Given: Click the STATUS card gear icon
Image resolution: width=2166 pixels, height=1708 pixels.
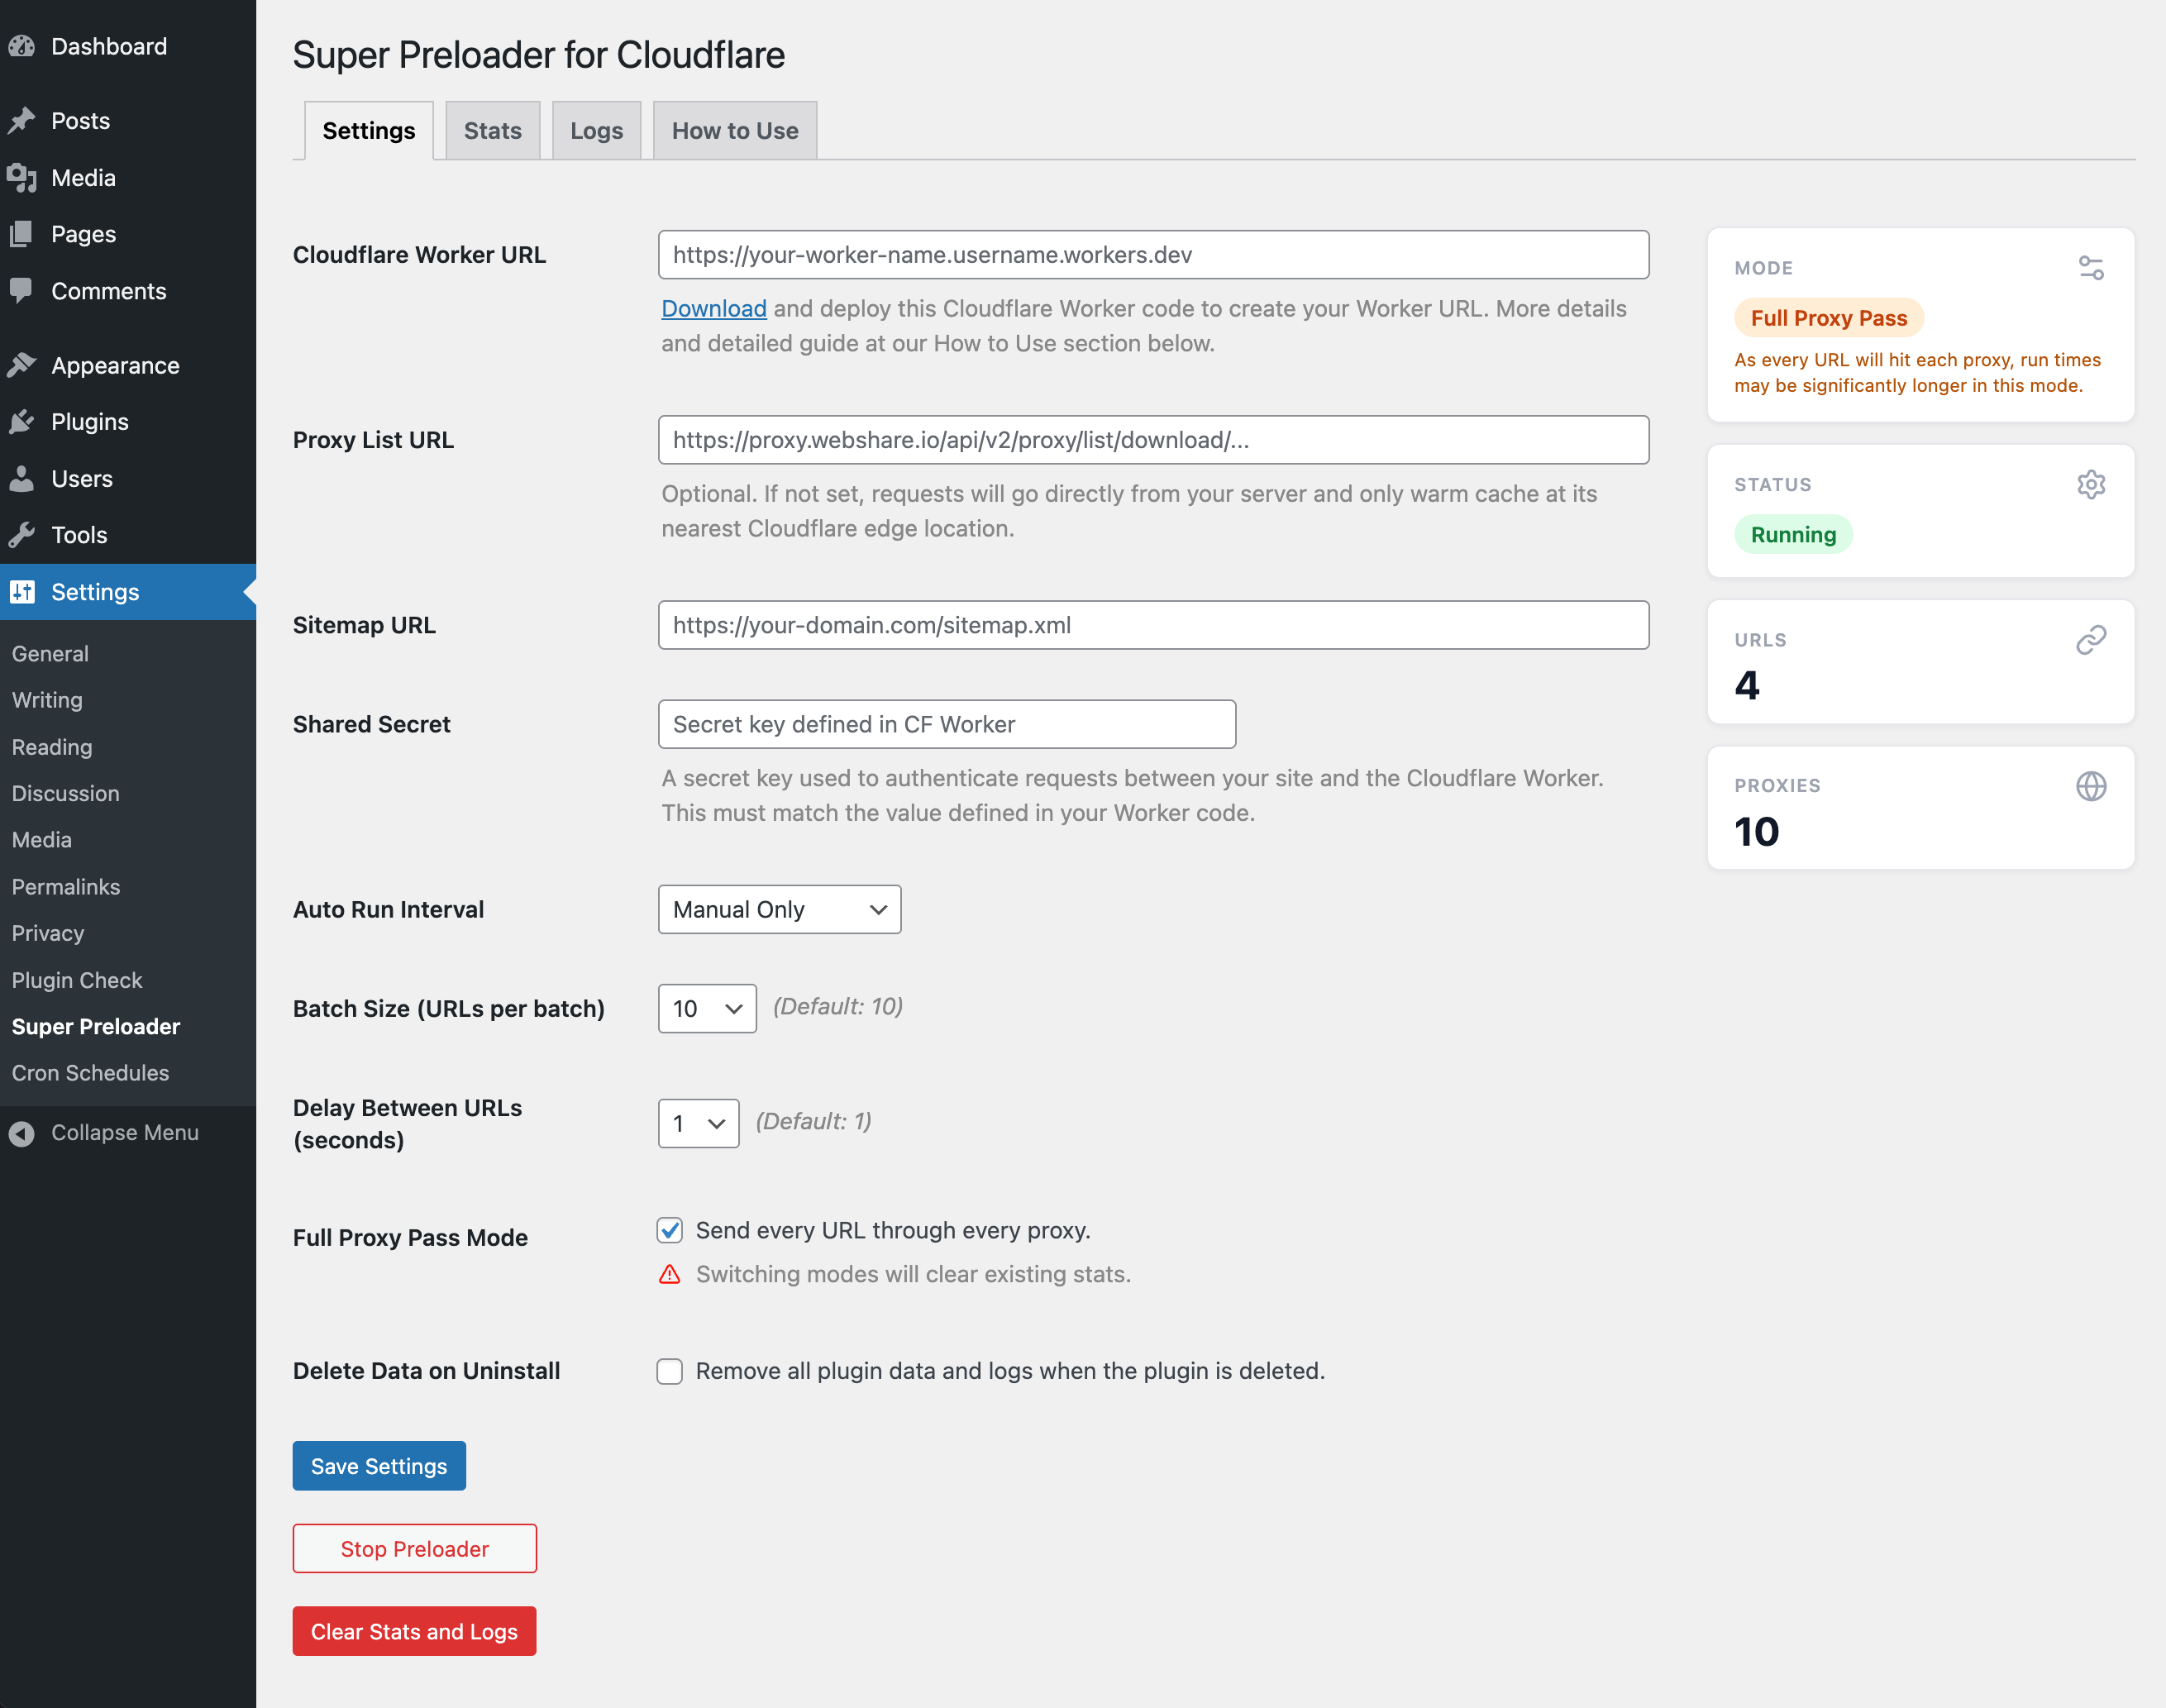Looking at the screenshot, I should tap(2090, 485).
